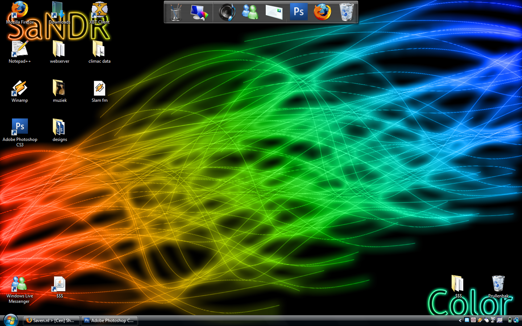Viewport: 522px width, 326px height.
Task: Open the Downloads folder shortcut on desktop
Action: (x=59, y=12)
